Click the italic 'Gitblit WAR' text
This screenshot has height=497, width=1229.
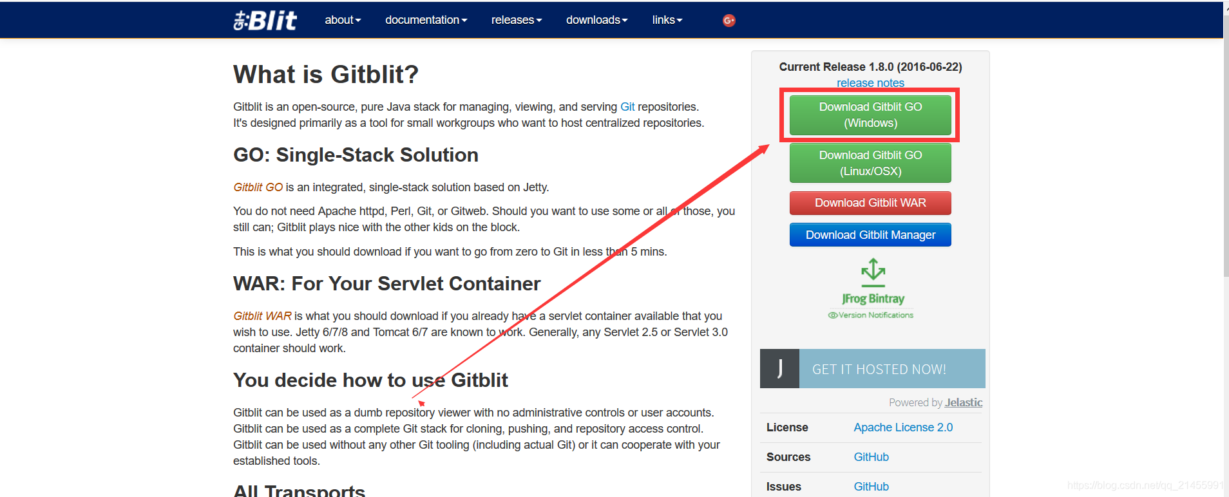point(262,316)
